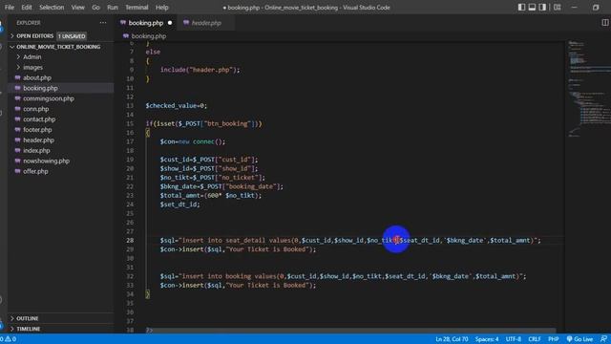
Task: Open Customize Layout icon
Action: point(558,8)
